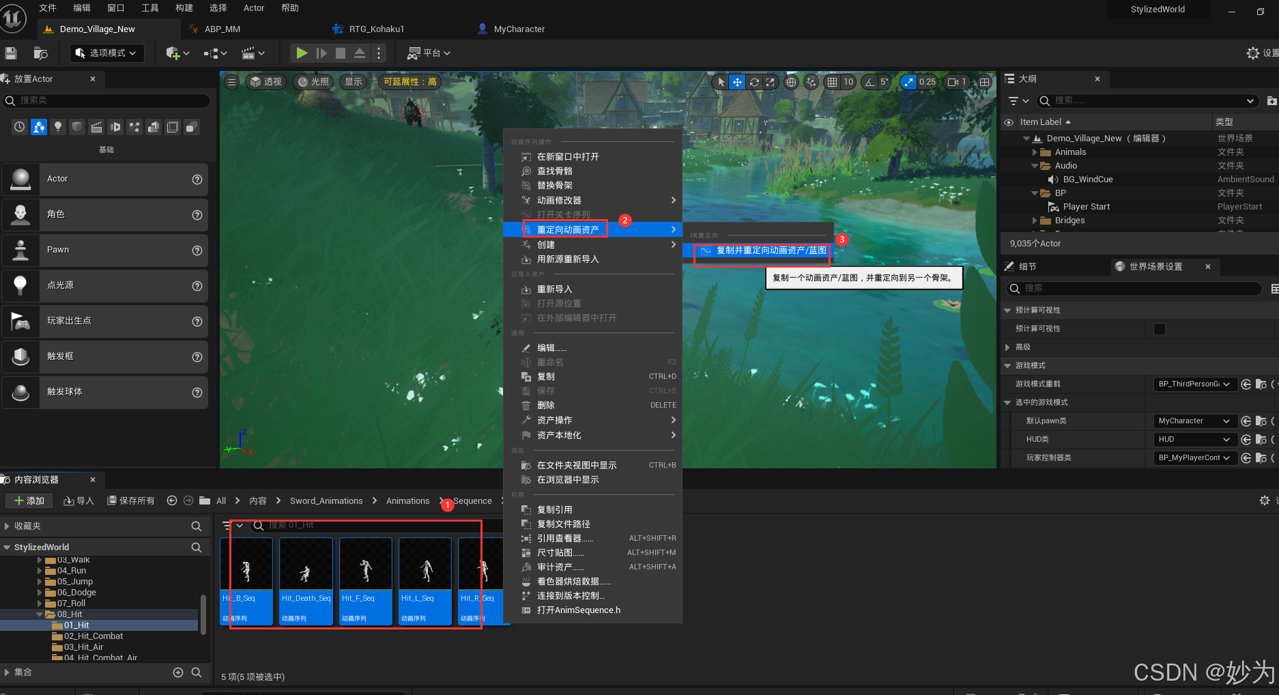This screenshot has width=1279, height=695.
Task: Open the cinematics clapperboard dropdown
Action: [253, 53]
